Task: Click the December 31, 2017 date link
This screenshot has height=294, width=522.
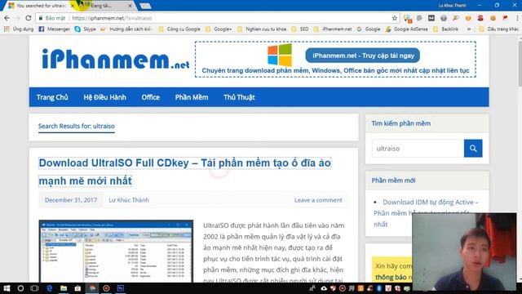Action: [x=71, y=200]
